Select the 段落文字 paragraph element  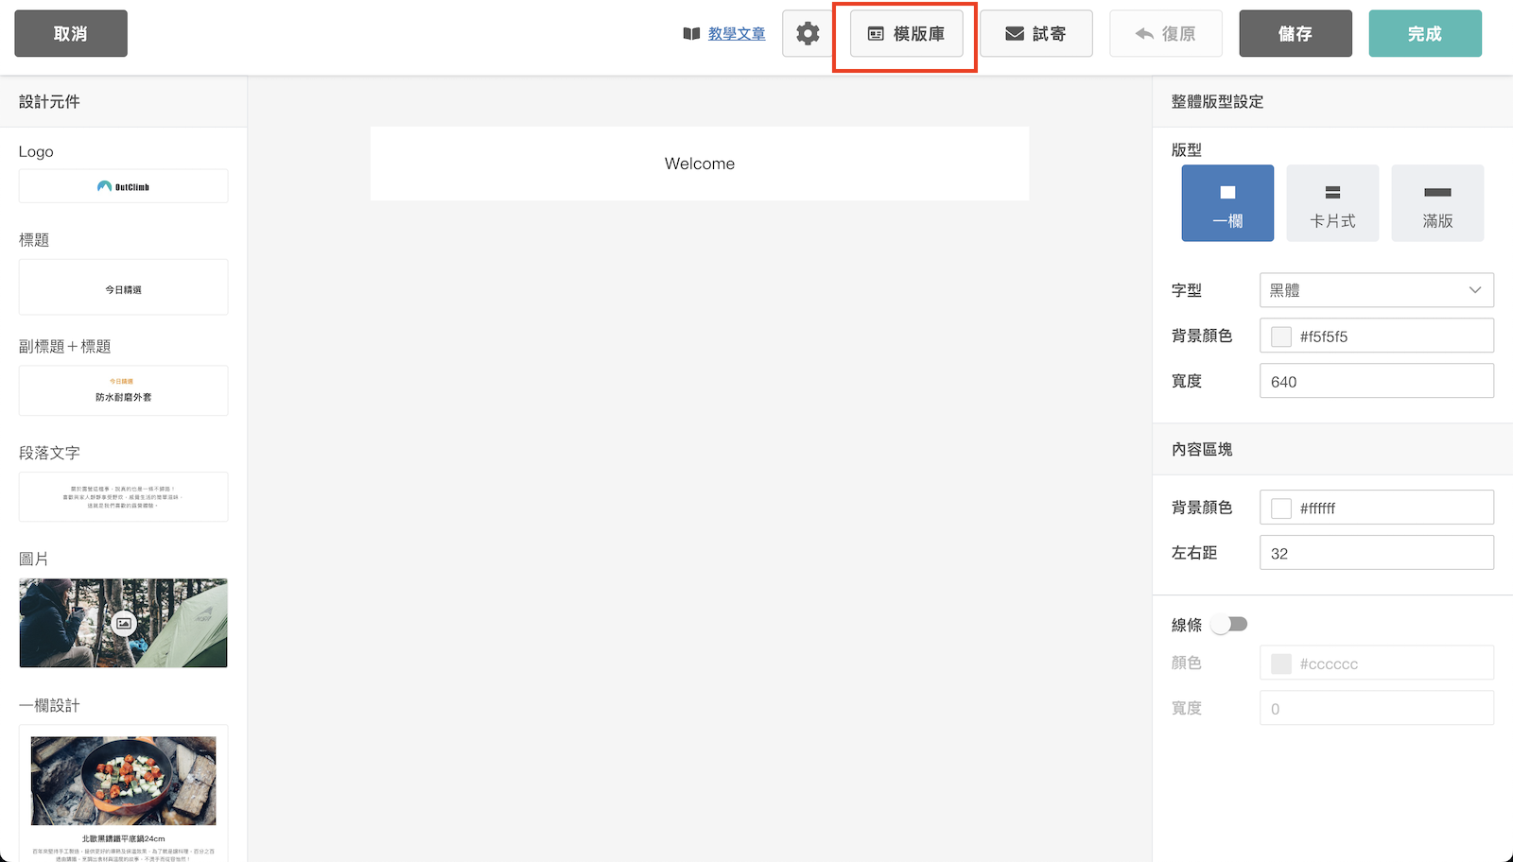[123, 497]
